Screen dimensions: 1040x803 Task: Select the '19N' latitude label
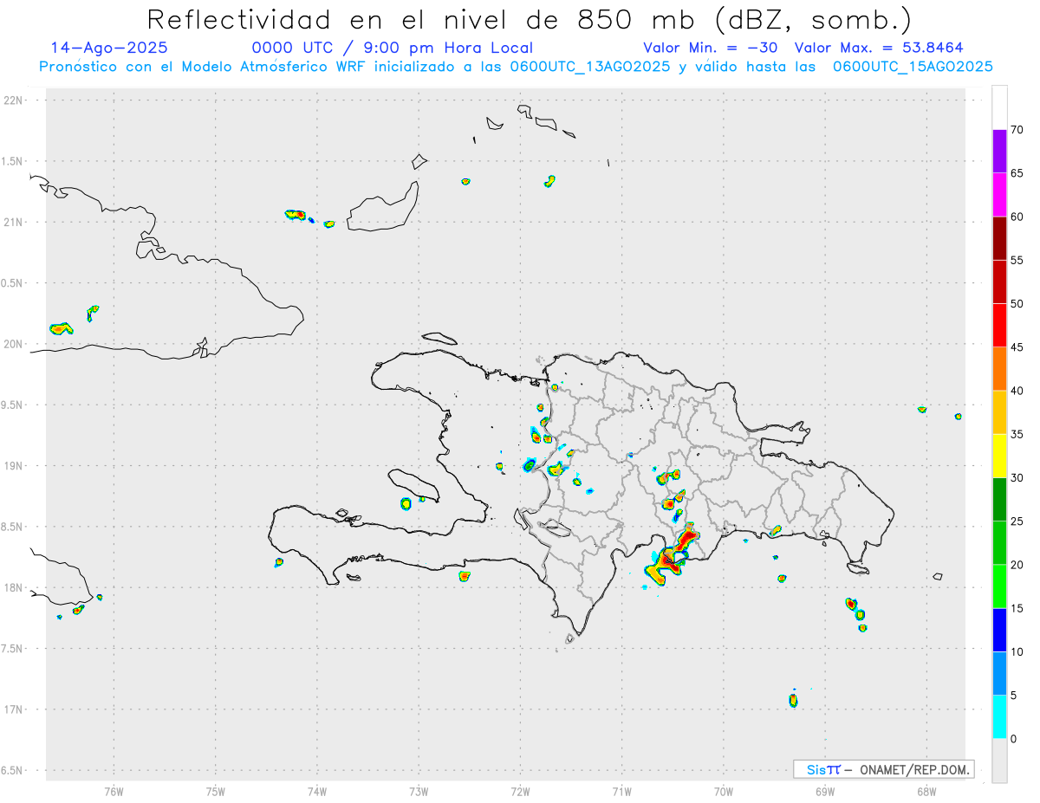pos(14,466)
